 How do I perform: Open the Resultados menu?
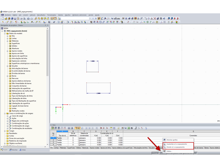tap(41, 15)
